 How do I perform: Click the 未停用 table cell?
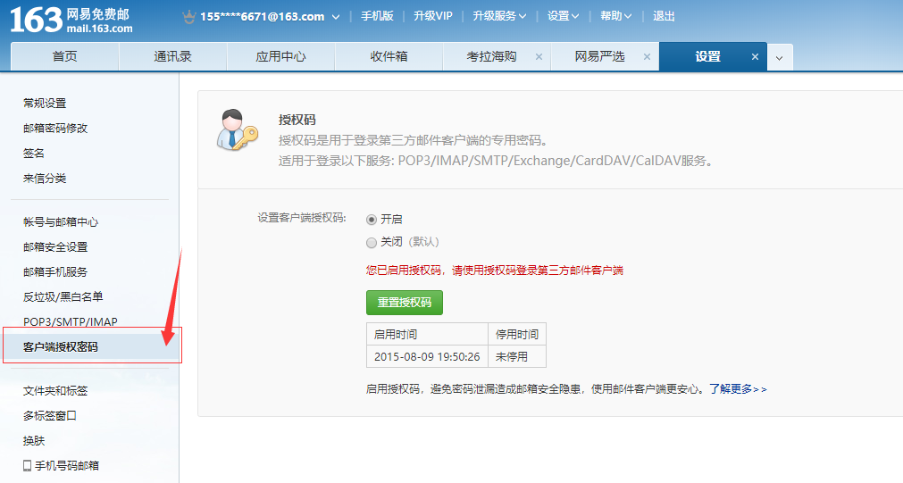point(517,357)
